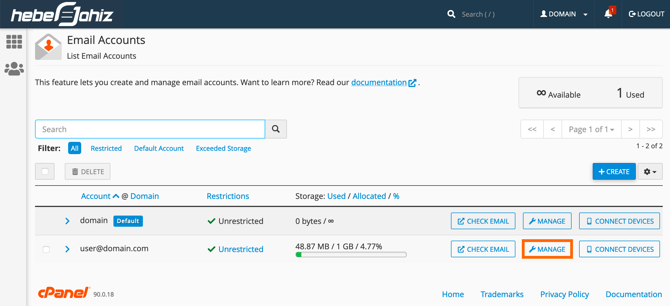Image resolution: width=670 pixels, height=306 pixels.
Task: Click the top bar search magnifier icon
Action: pos(451,14)
